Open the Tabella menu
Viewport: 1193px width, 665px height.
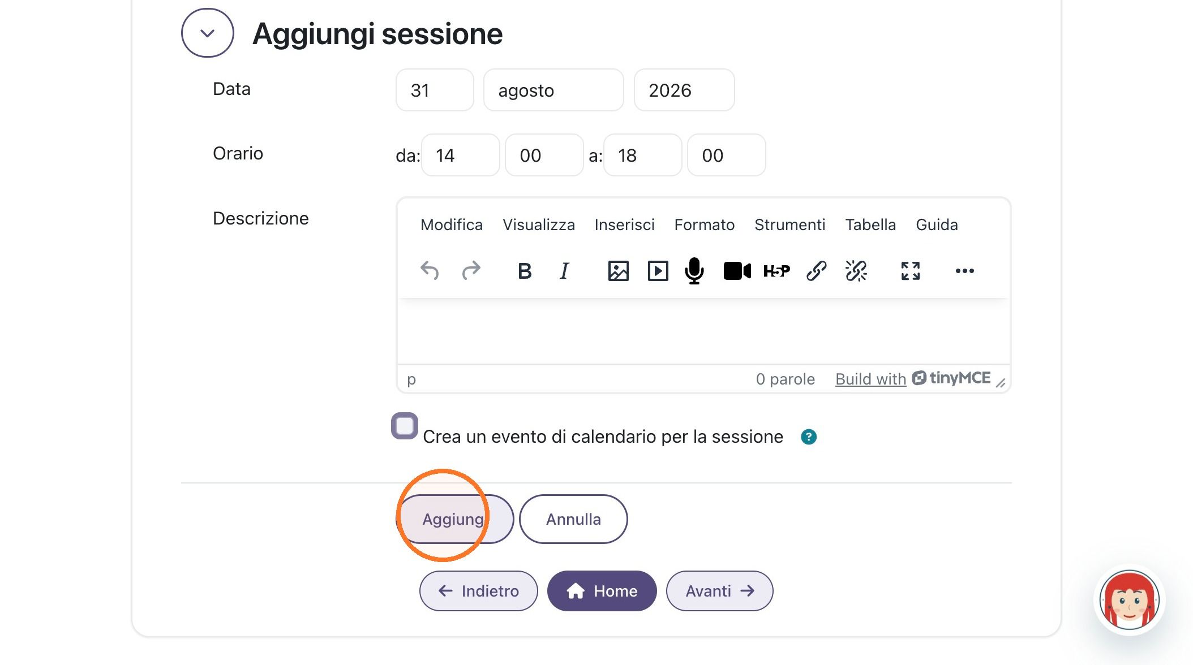click(870, 224)
